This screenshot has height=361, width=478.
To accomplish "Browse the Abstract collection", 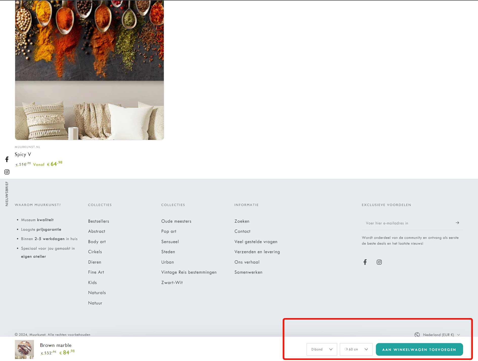I will coord(97,231).
